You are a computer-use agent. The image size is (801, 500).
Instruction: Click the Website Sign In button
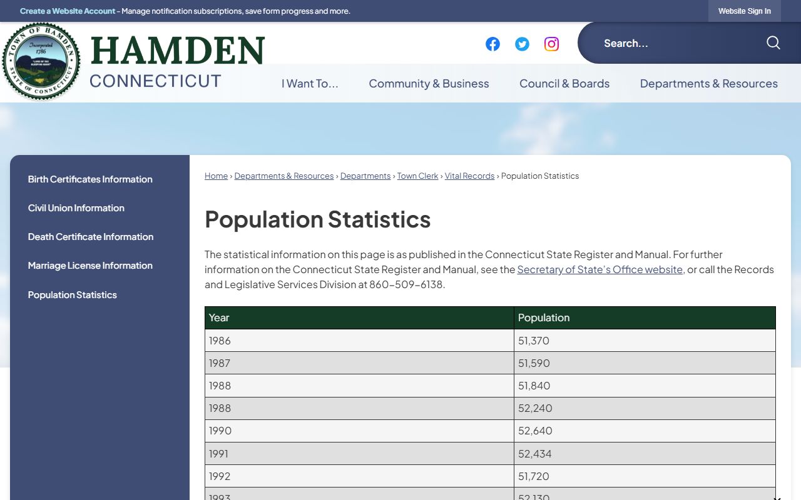coord(744,11)
